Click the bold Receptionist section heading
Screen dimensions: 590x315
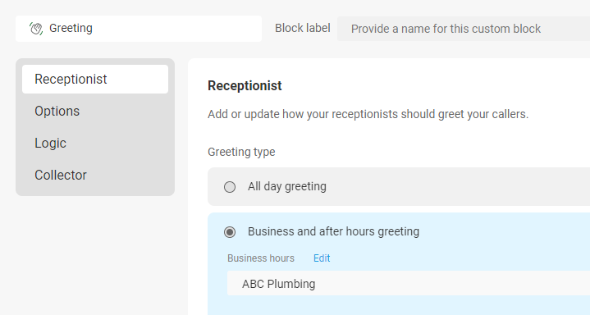click(x=245, y=86)
